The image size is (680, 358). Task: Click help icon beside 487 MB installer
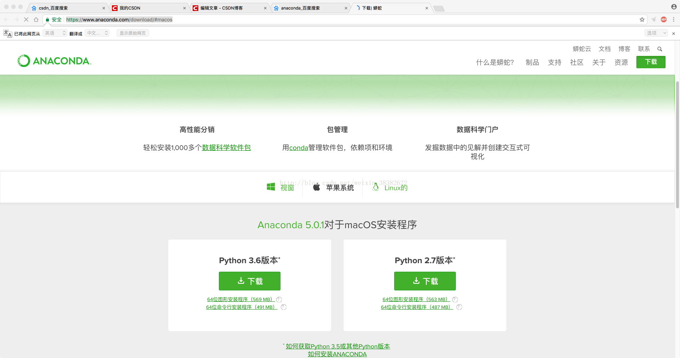pyautogui.click(x=459, y=307)
